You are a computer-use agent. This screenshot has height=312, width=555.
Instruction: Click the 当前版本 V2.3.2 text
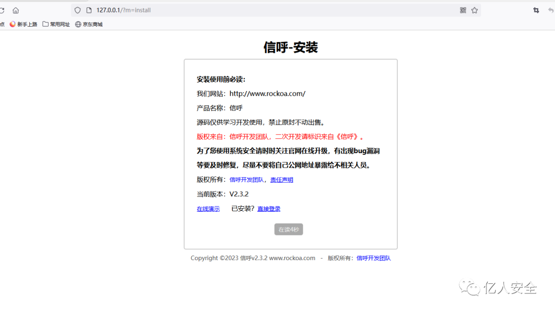[x=223, y=194]
